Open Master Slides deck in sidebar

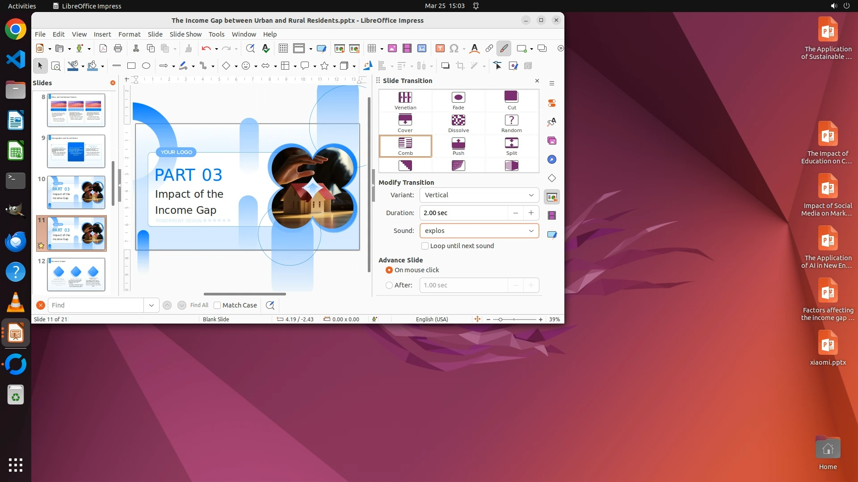coord(552,234)
